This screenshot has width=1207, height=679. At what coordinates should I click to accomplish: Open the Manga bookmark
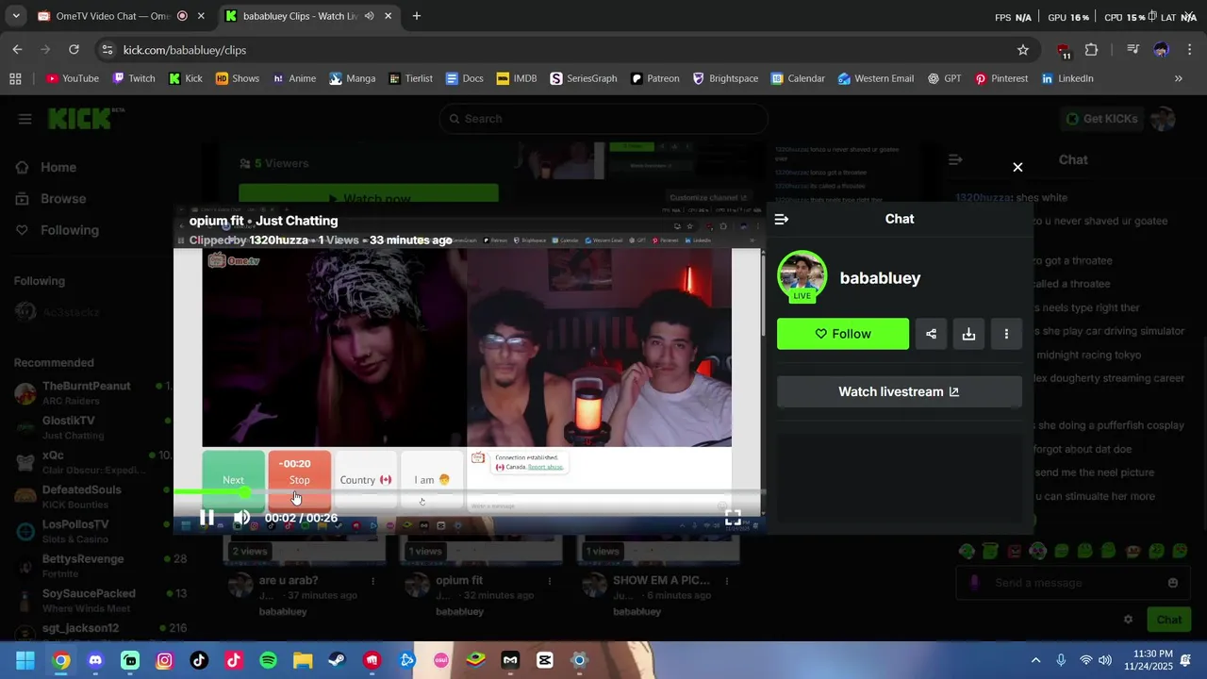pyautogui.click(x=353, y=79)
